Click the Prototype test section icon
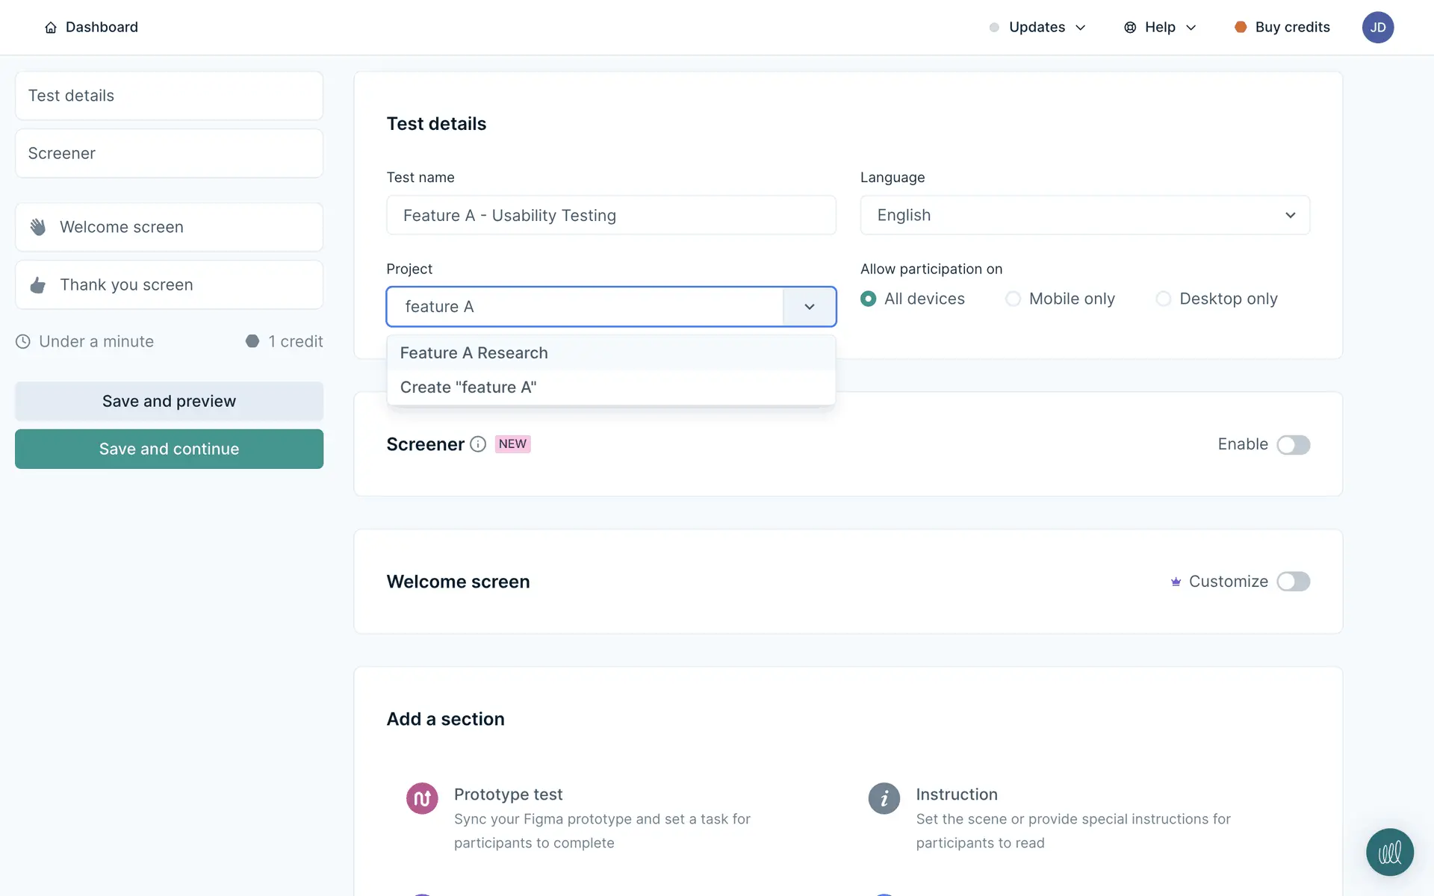 [x=422, y=798]
